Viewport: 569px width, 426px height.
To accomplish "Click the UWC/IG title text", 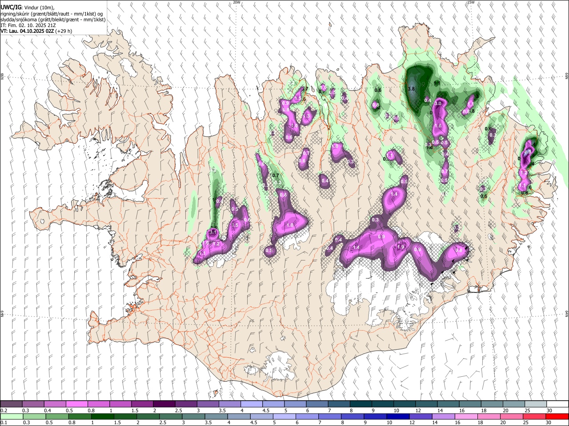I will 11,8.
